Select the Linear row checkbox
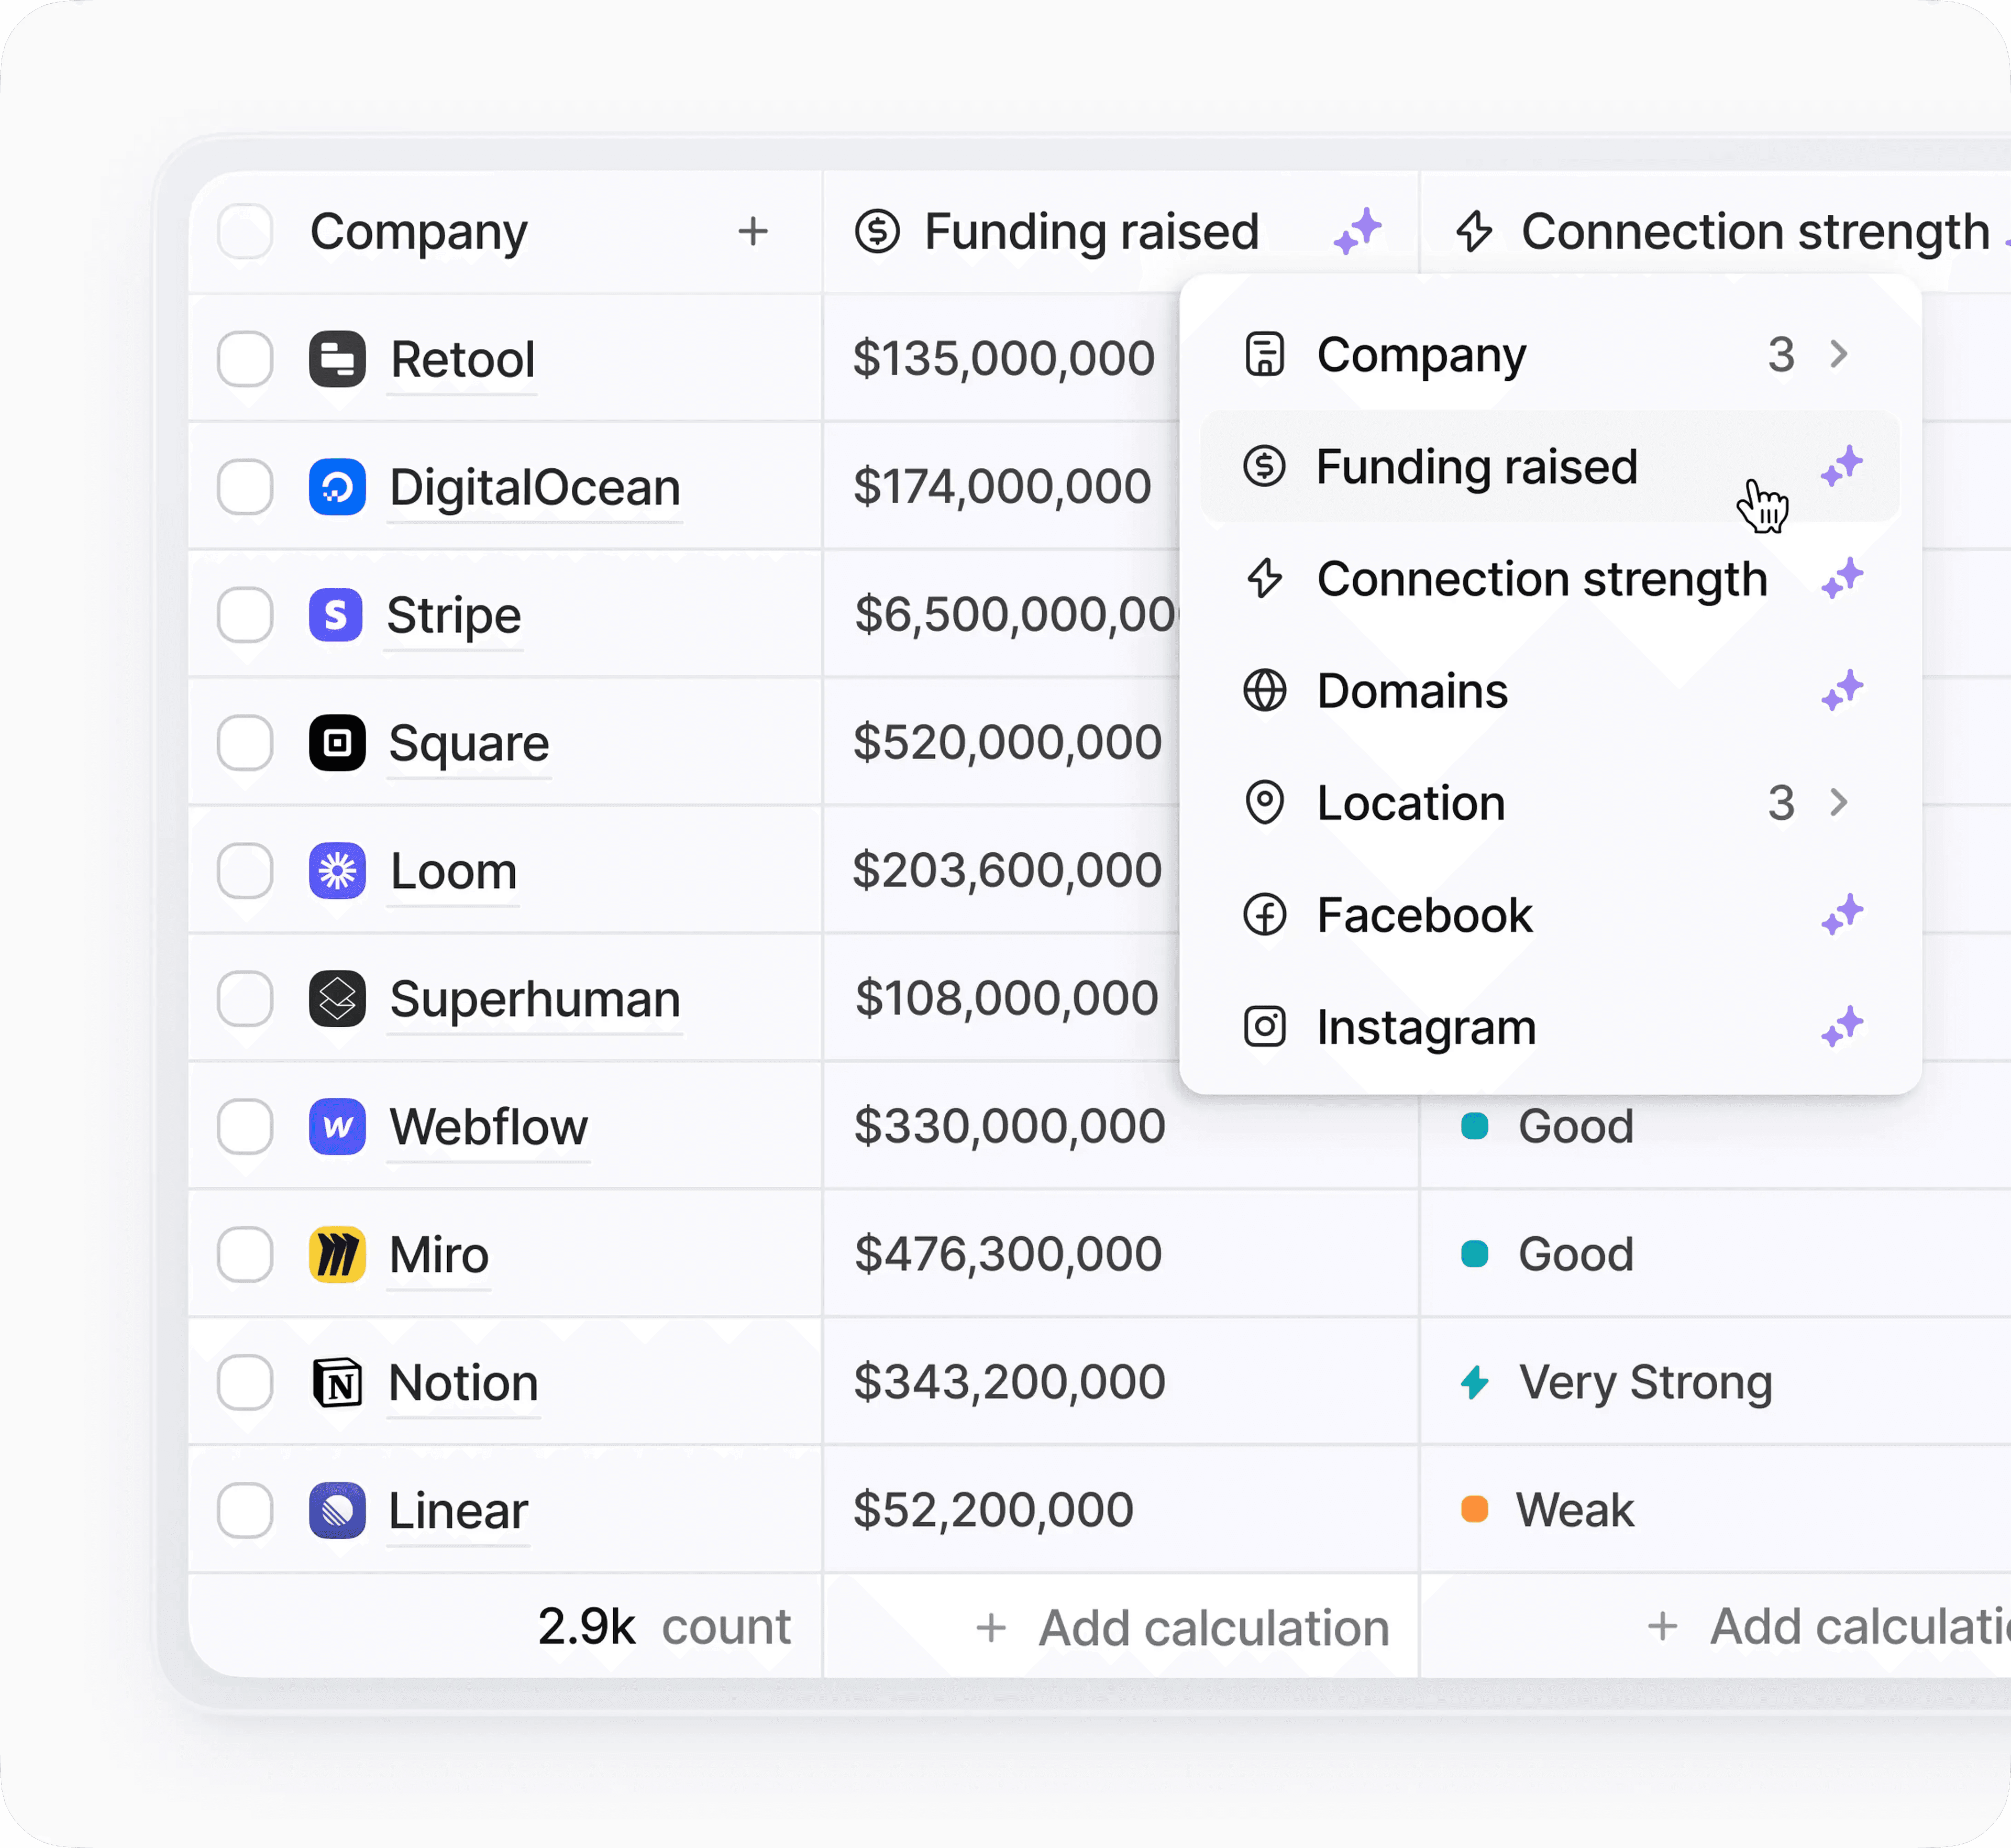2011x1848 pixels. pyautogui.click(x=245, y=1510)
